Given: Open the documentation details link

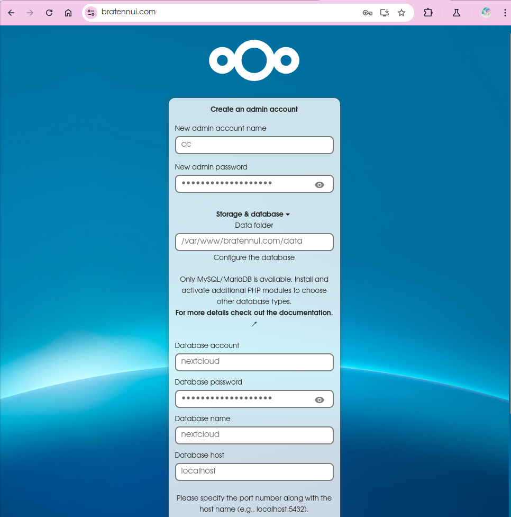Looking at the screenshot, I should click(x=254, y=313).
